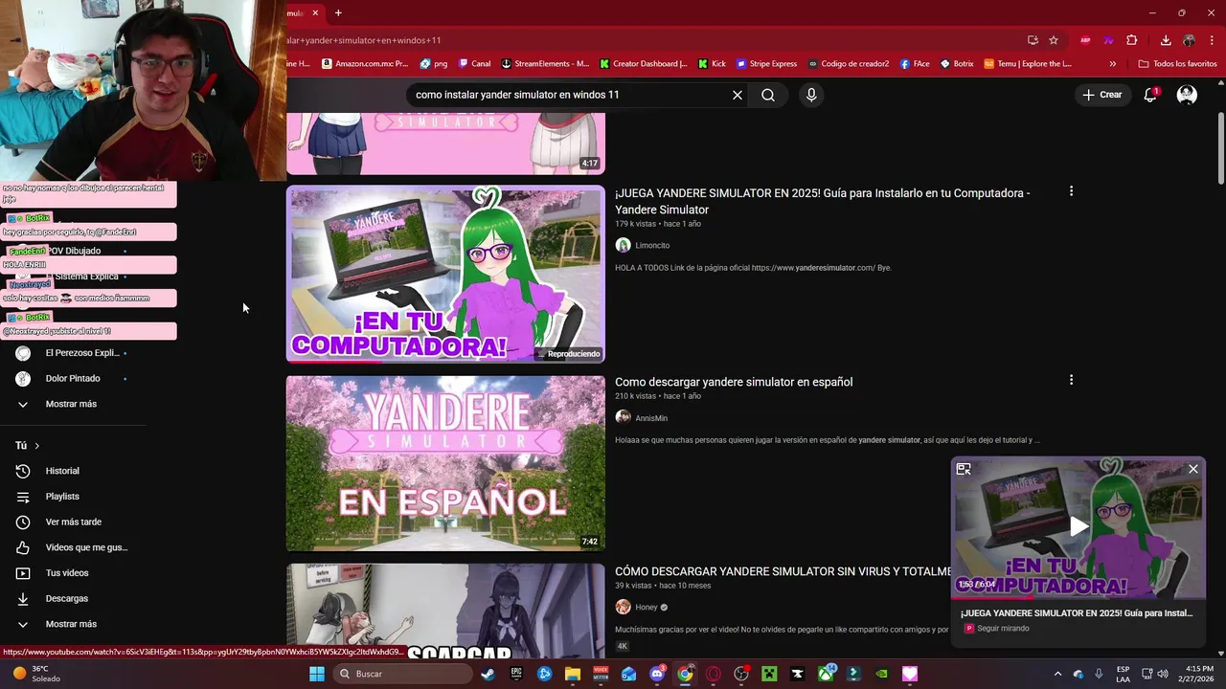Open the Amazon.com.mx bookmark

[x=365, y=64]
